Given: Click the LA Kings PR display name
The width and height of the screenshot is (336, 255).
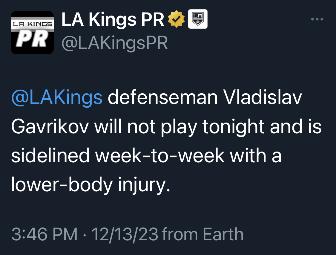Looking at the screenshot, I should (113, 19).
